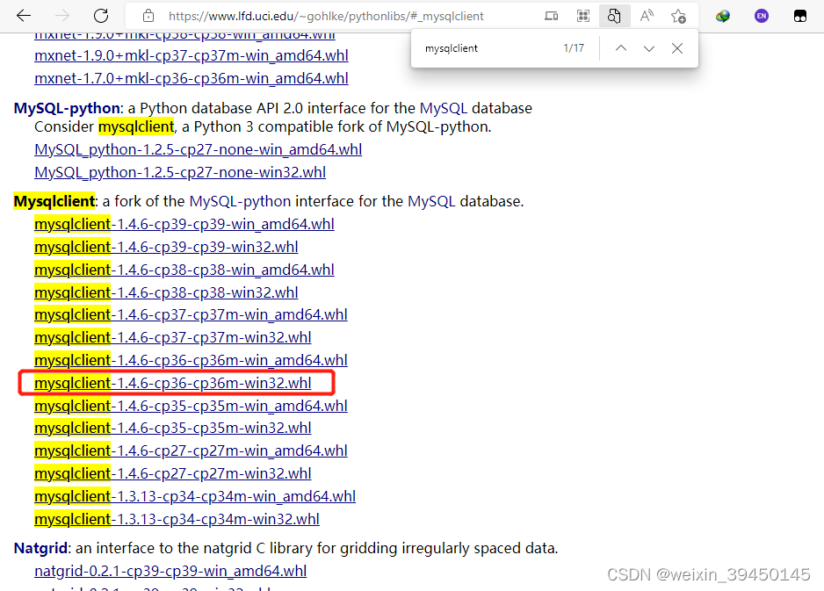Open the QR code or apps grid icon
Image resolution: width=824 pixels, height=591 pixels.
(583, 17)
